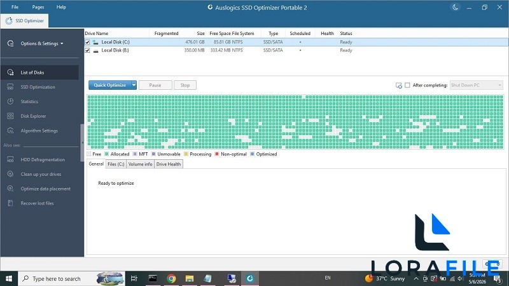509x286 pixels.
Task: Open HDD Defragmentation link
Action: pos(43,160)
